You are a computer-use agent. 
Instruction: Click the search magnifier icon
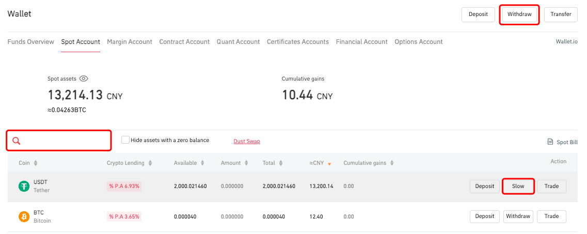coord(17,141)
